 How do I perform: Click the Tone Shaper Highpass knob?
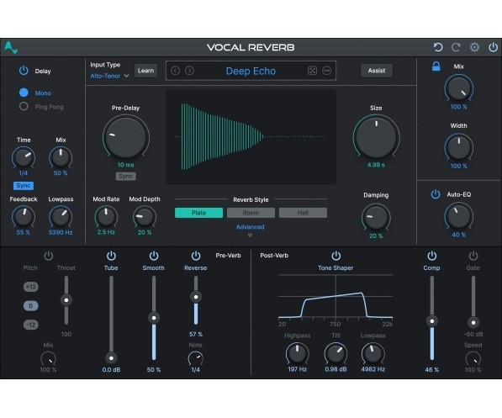[298, 353]
